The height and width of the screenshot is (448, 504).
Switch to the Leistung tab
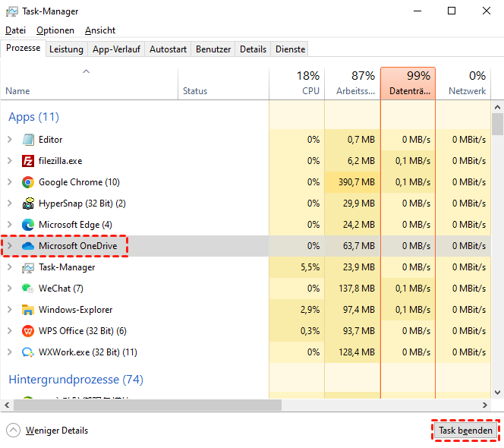66,49
